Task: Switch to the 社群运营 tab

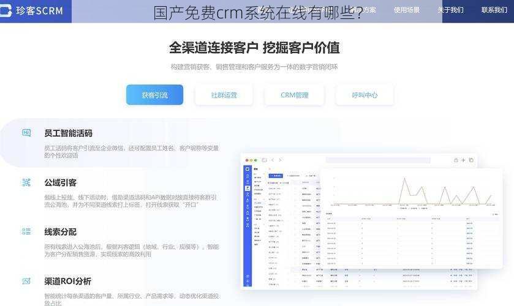Action: (x=224, y=95)
